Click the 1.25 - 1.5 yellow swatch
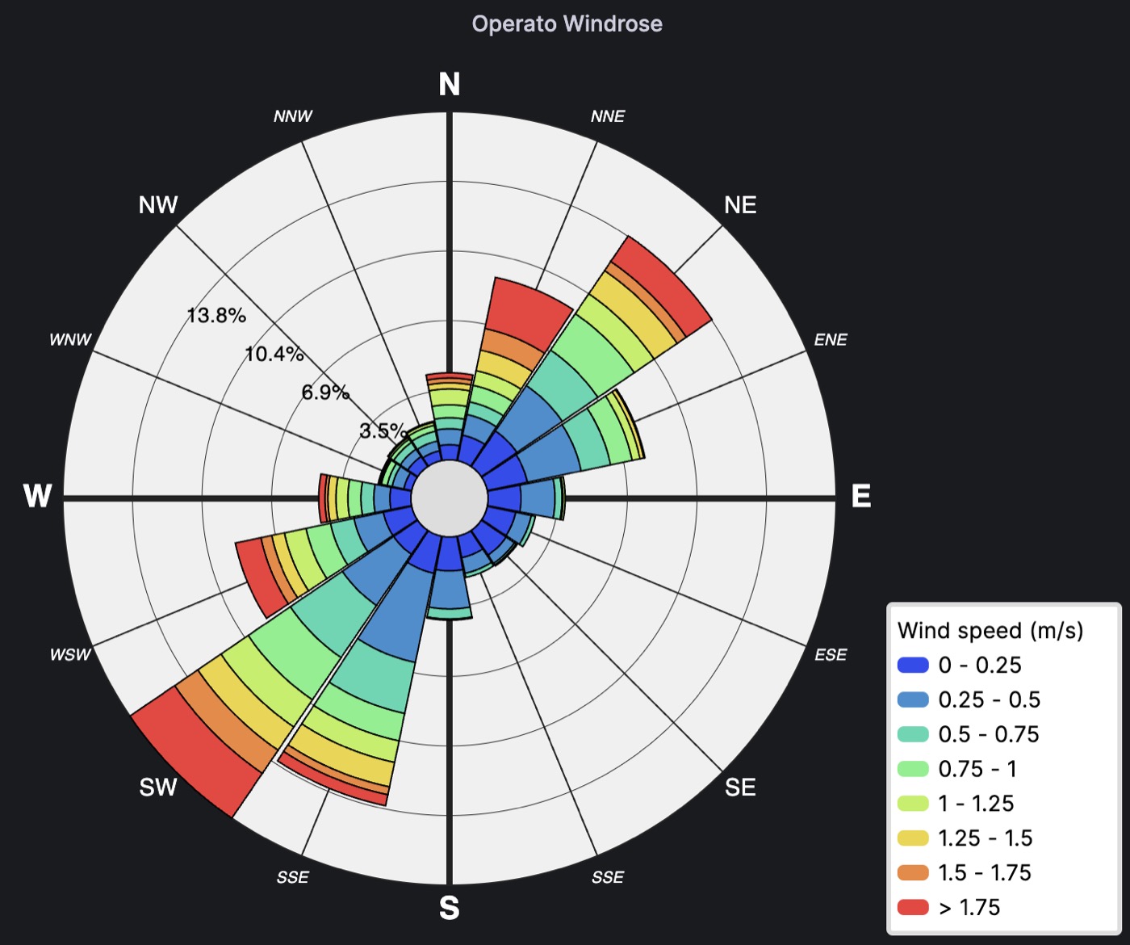The height and width of the screenshot is (945, 1130). (x=913, y=838)
